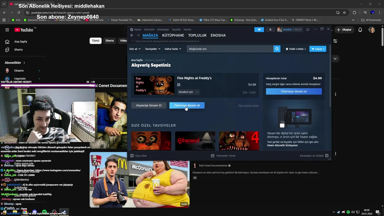Open the Arkadaşlar menu
The height and width of the screenshot is (216, 384).
coord(163,29)
